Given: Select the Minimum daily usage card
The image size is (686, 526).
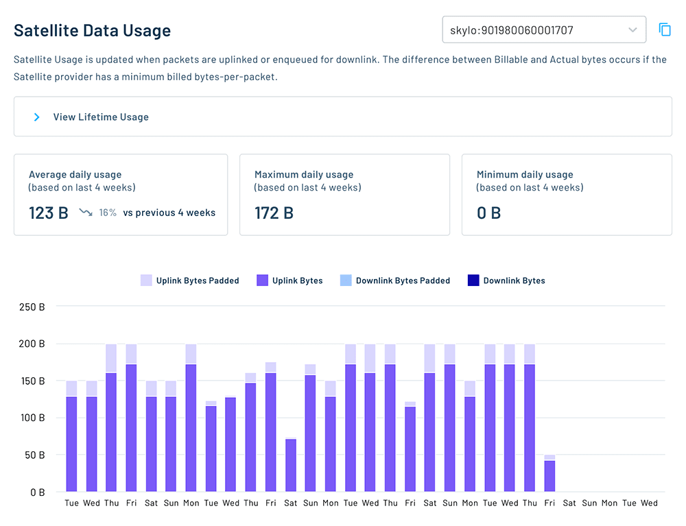Looking at the screenshot, I should [567, 195].
